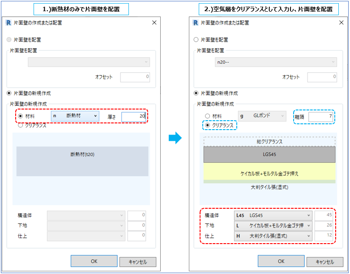Click the オフセット field in right dialog
The height and width of the screenshot is (274, 350).
[322, 77]
